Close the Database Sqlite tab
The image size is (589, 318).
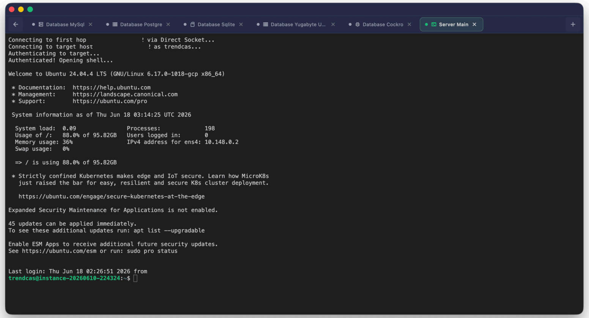pos(241,24)
